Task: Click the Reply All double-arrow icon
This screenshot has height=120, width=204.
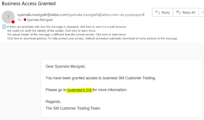Action: click(178, 12)
